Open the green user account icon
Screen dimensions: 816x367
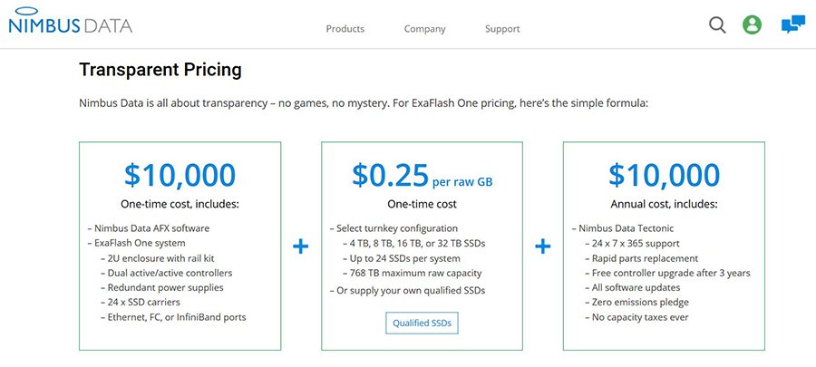(752, 25)
